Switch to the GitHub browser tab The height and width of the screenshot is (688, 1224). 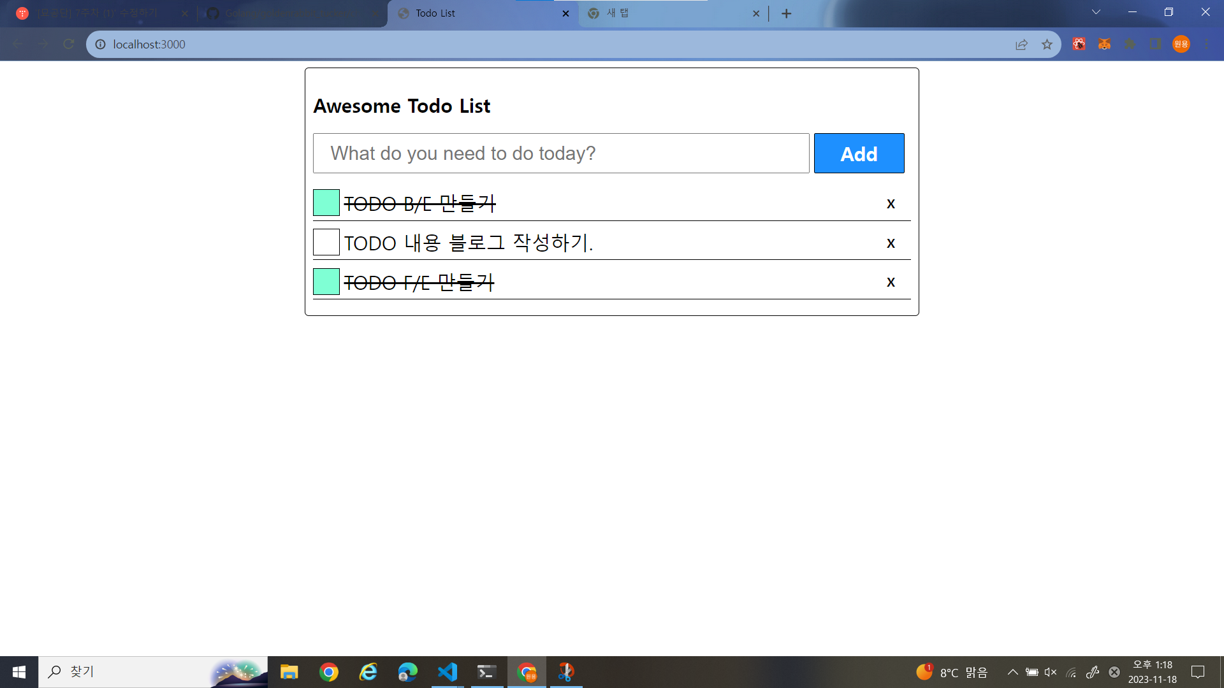tap(287, 13)
